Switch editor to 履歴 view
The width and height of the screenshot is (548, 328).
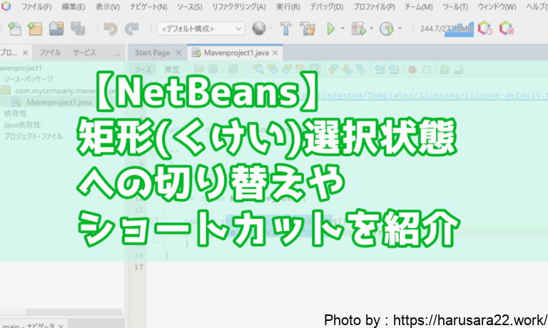pyautogui.click(x=172, y=69)
